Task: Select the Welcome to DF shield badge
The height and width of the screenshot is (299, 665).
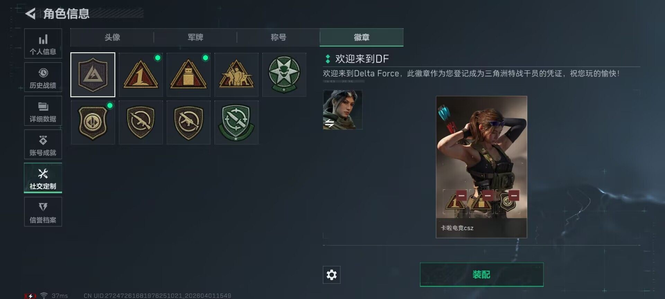Action: click(93, 75)
